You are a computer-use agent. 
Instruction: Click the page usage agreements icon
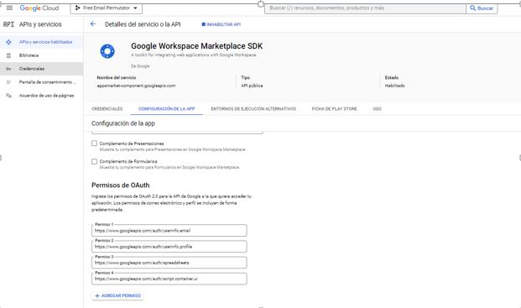tap(8, 96)
